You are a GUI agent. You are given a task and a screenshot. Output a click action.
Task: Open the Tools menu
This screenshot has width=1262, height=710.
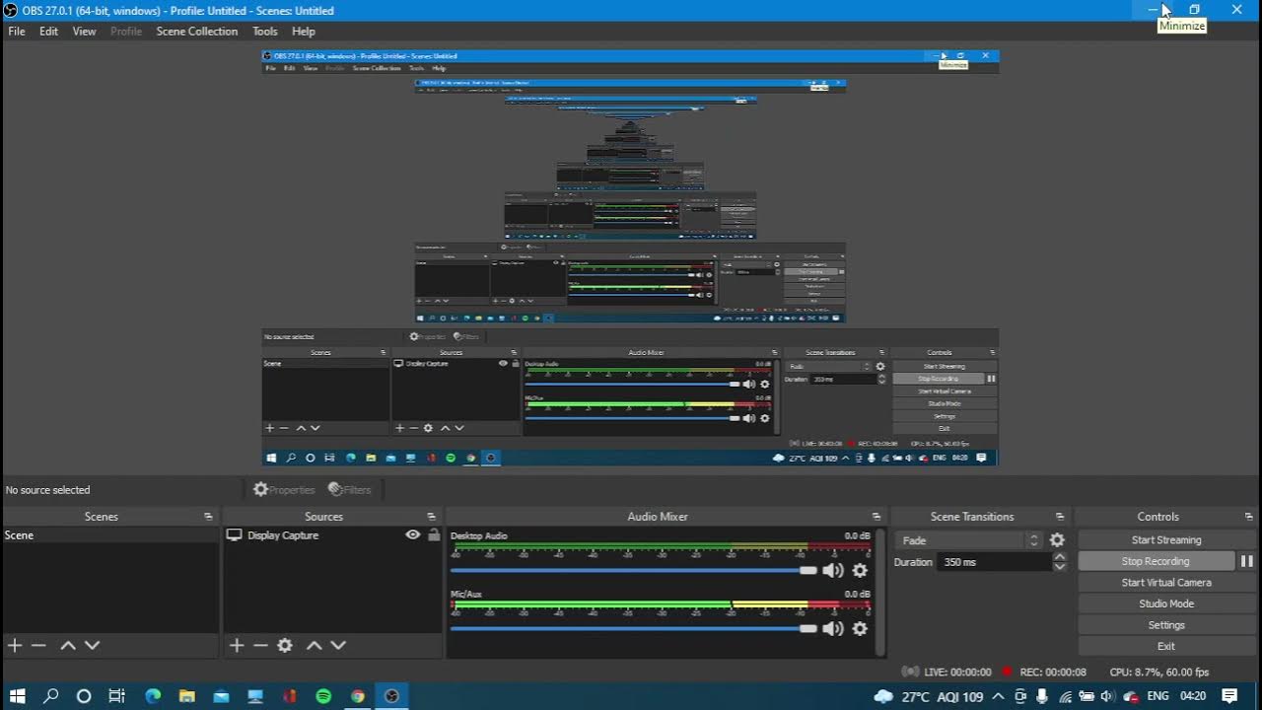(x=265, y=32)
